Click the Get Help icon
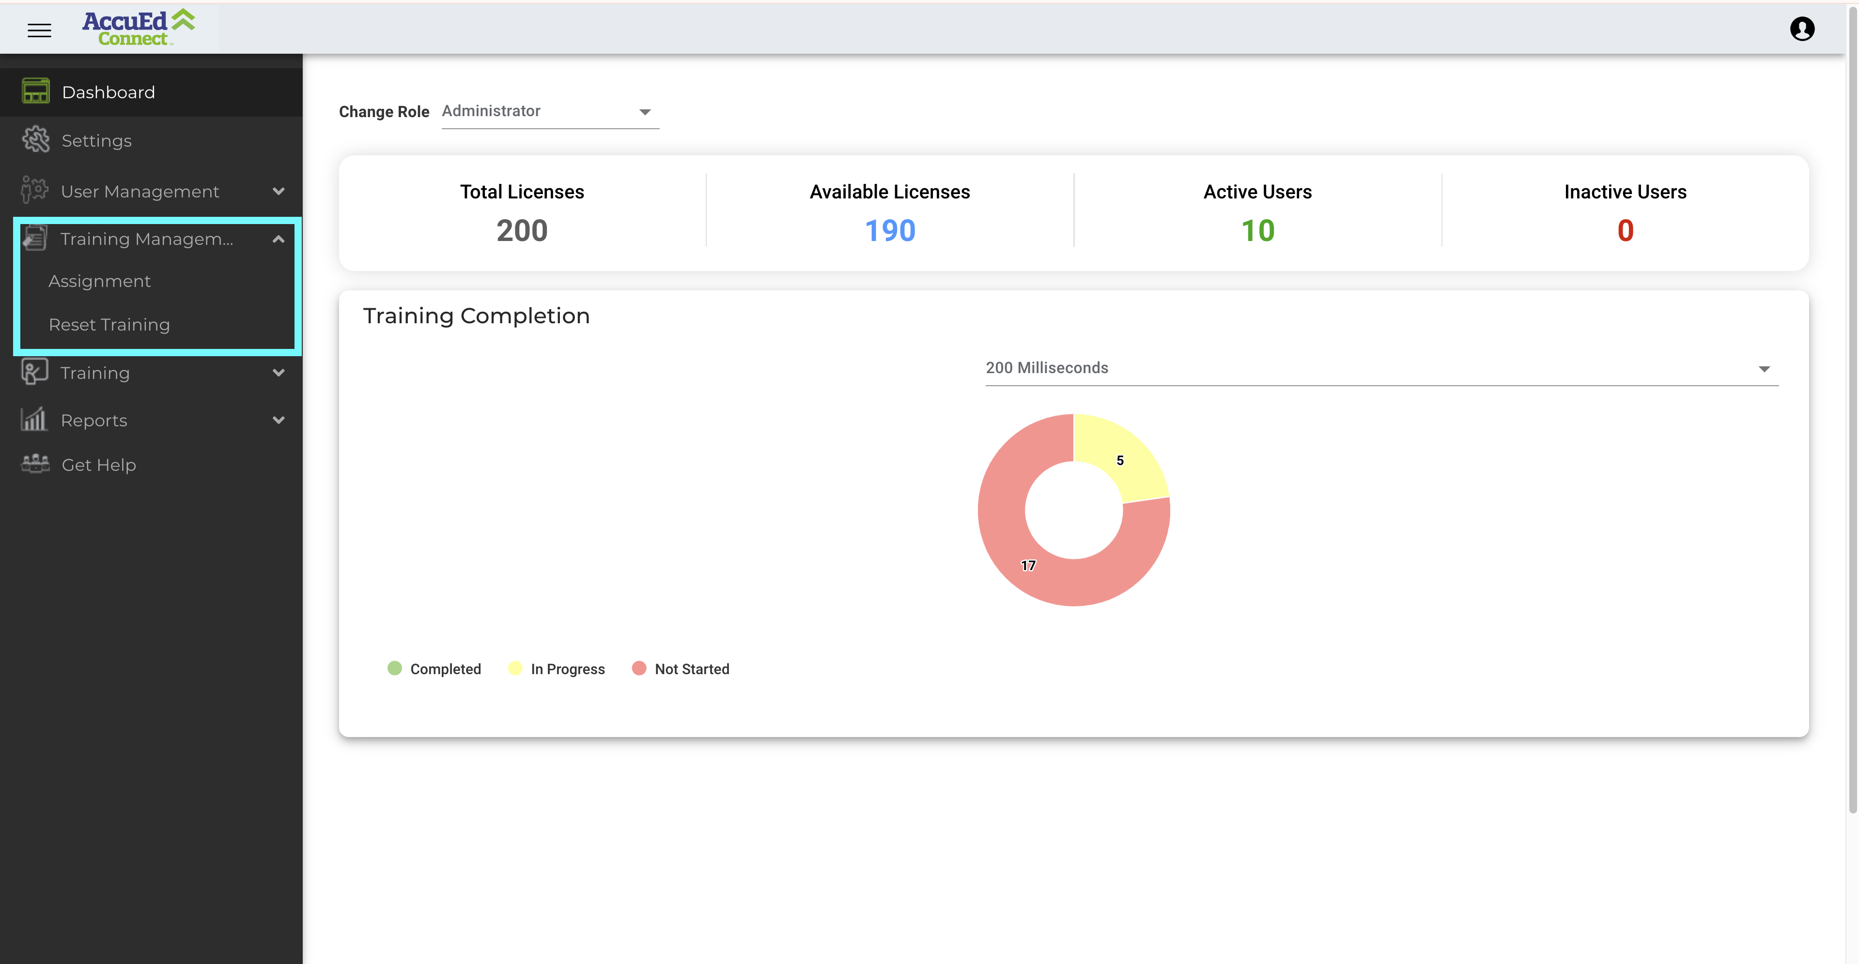 coord(35,464)
